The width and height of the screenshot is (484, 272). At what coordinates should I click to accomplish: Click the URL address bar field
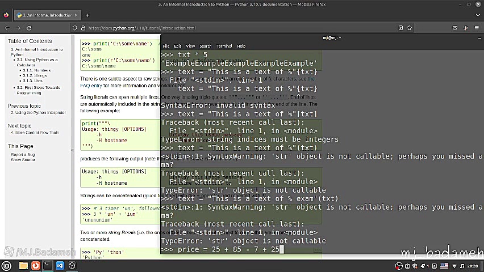[227, 28]
